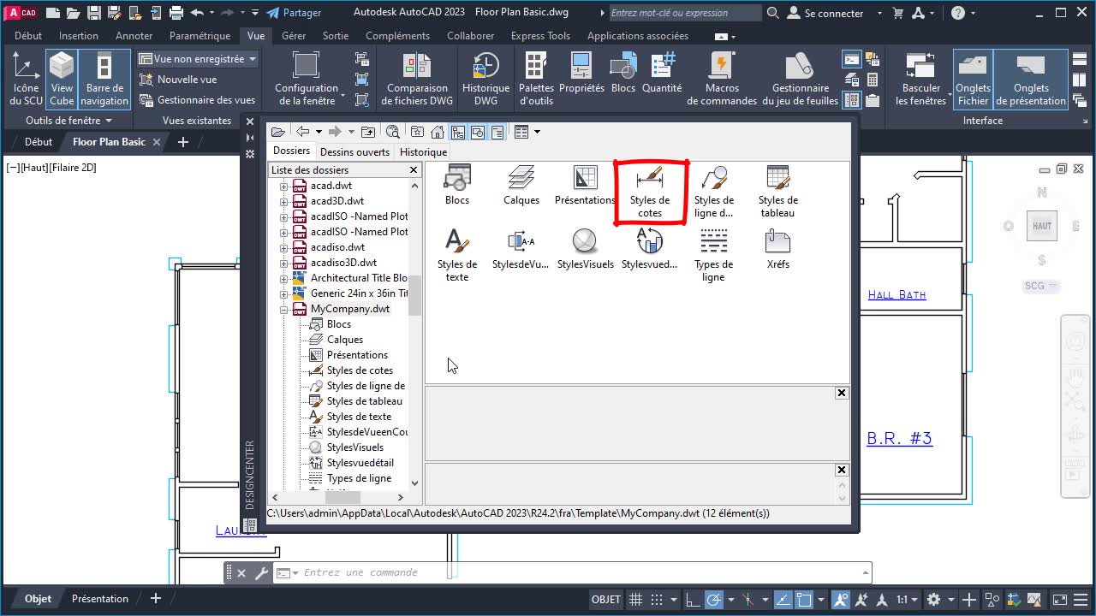The width and height of the screenshot is (1096, 616).
Task: Click Se connecter to sign in
Action: [825, 13]
